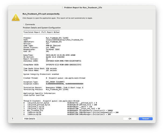The image size is (164, 134).
Task: Click the Version value '???'
Action: tap(47, 44)
